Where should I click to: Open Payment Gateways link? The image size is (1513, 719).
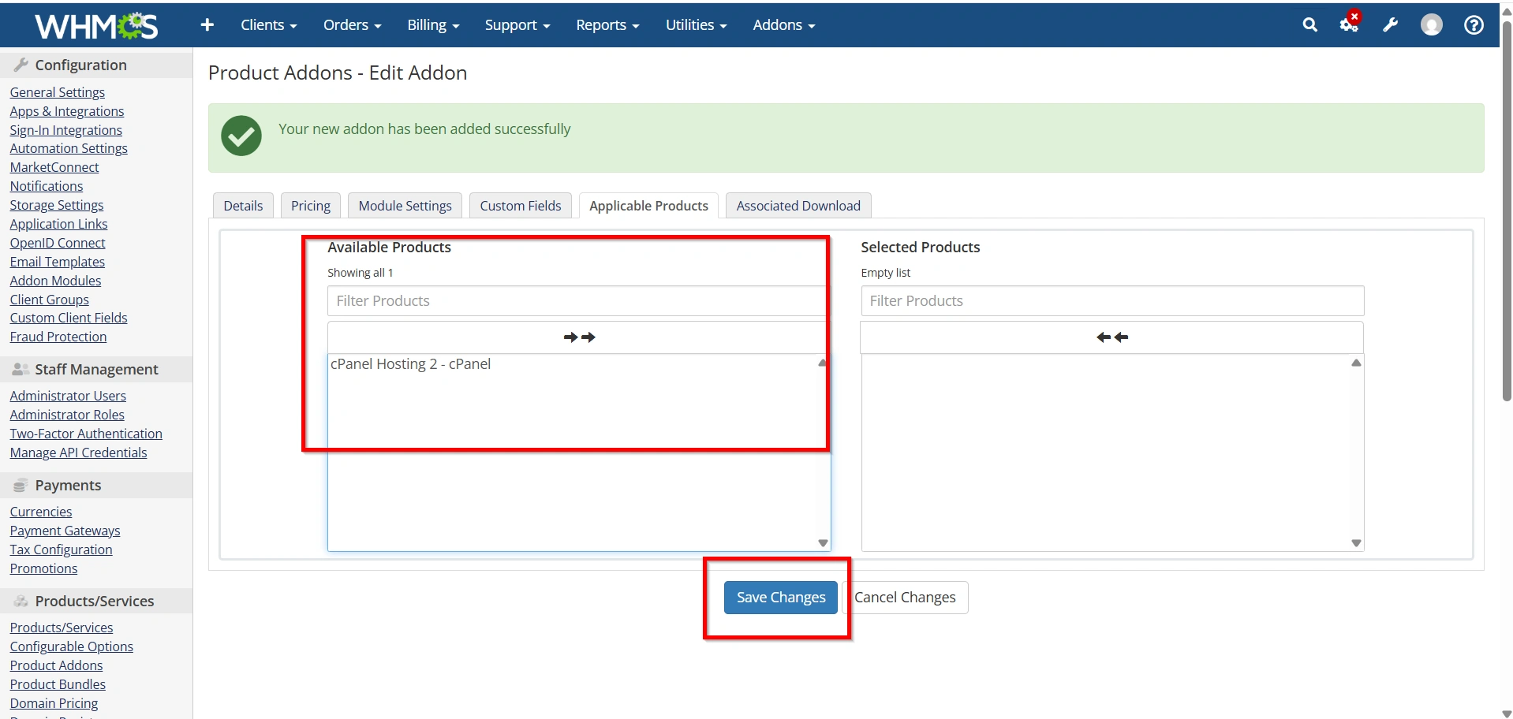pos(65,531)
